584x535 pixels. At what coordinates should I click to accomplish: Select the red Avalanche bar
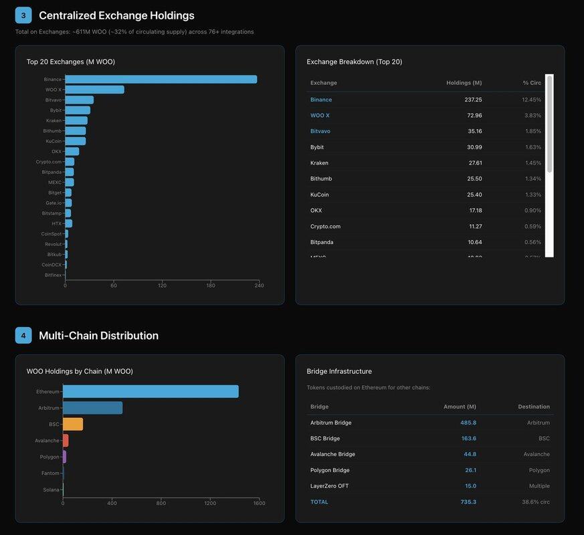(x=66, y=441)
